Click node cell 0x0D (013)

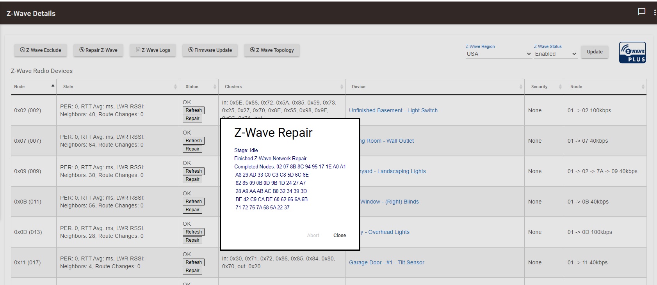coord(34,232)
